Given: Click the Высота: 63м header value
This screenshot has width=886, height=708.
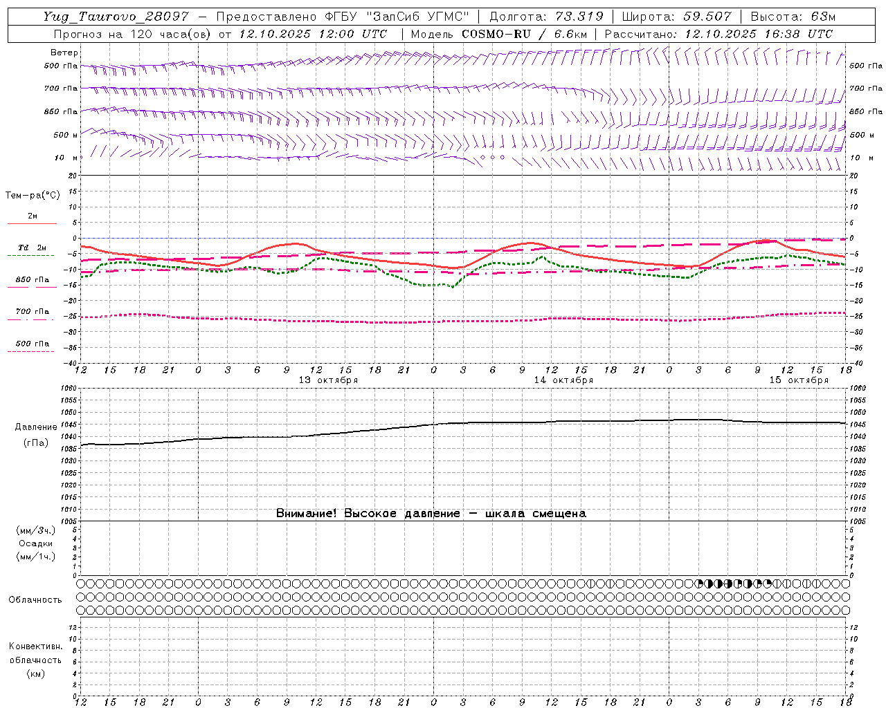Looking at the screenshot, I should (792, 17).
